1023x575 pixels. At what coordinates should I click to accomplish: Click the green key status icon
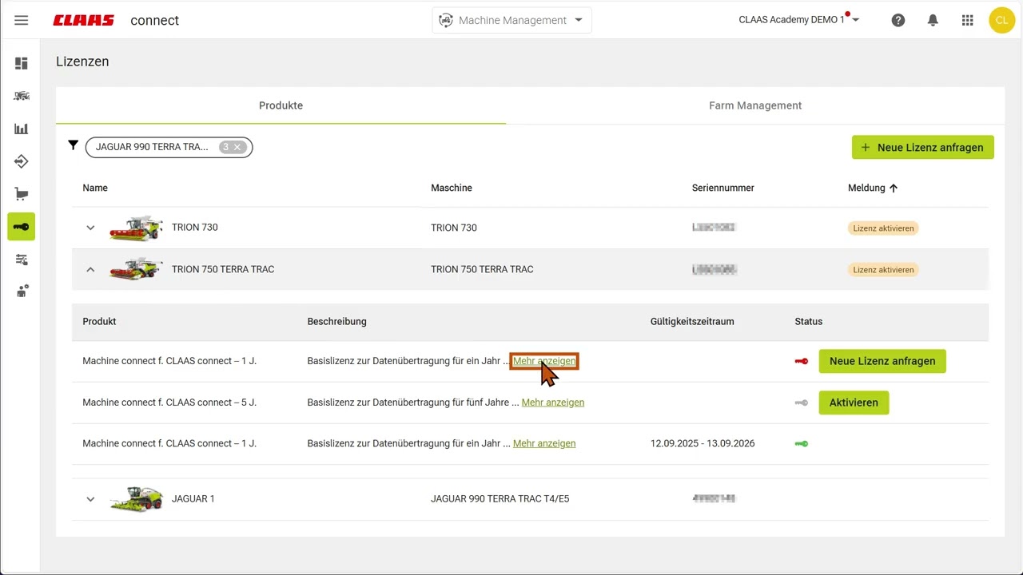pos(802,443)
